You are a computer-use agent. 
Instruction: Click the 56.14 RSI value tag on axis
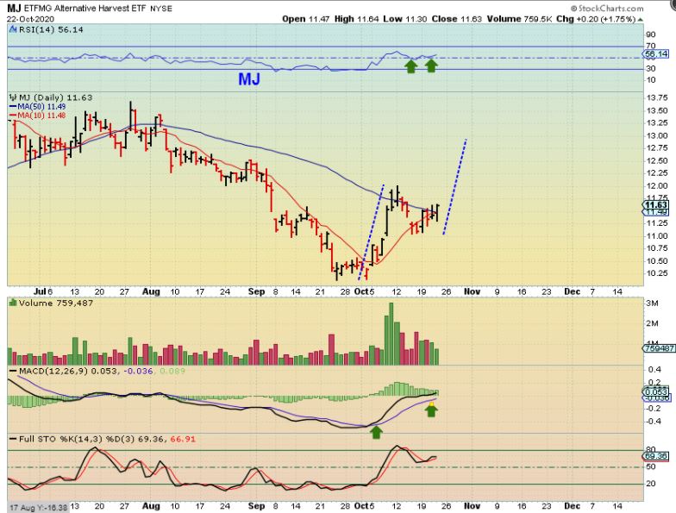click(657, 53)
